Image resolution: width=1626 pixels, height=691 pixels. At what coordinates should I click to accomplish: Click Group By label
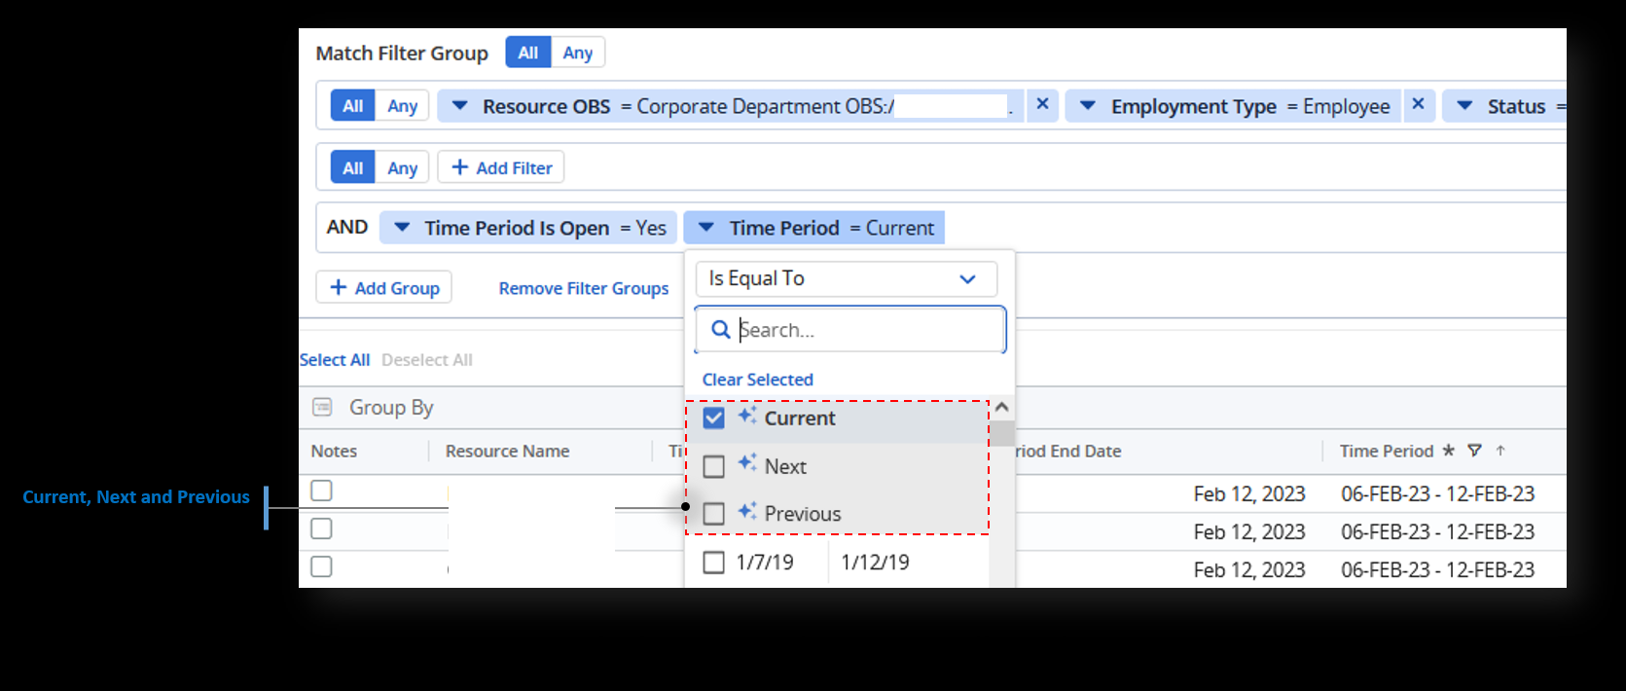point(391,408)
